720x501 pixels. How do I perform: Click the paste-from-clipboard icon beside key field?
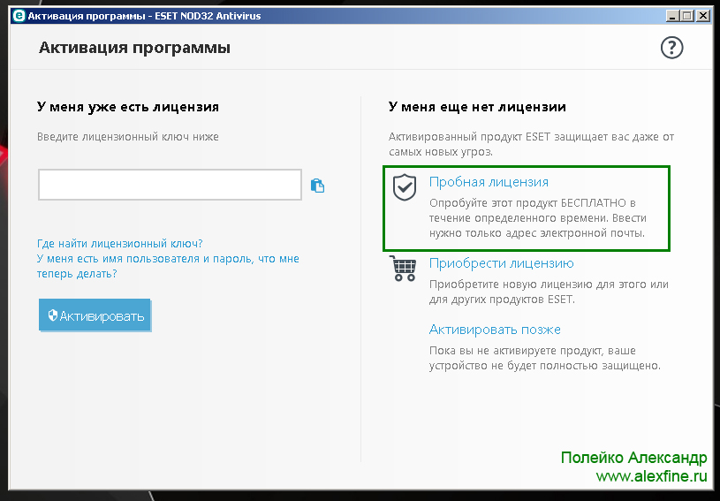[x=317, y=186]
